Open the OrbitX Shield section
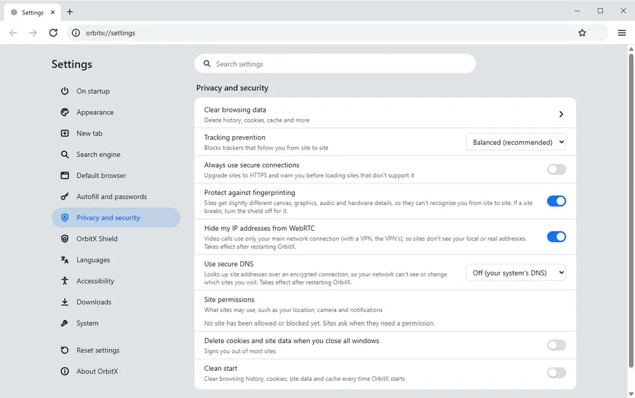Image resolution: width=635 pixels, height=398 pixels. point(116,239)
